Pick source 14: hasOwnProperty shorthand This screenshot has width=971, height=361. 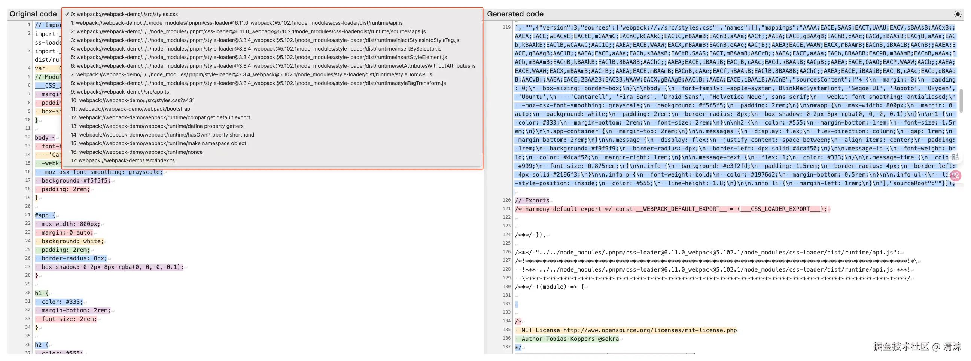click(x=272, y=135)
